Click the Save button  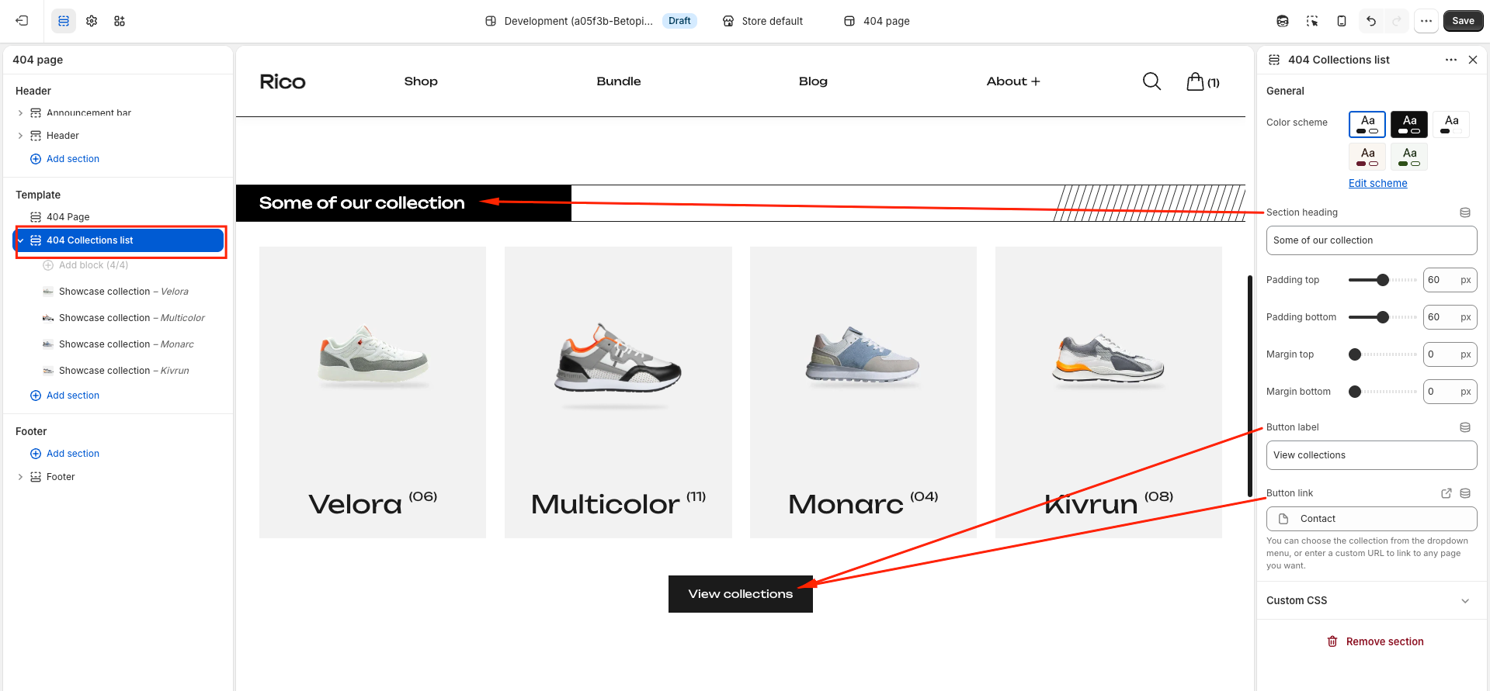click(x=1463, y=21)
